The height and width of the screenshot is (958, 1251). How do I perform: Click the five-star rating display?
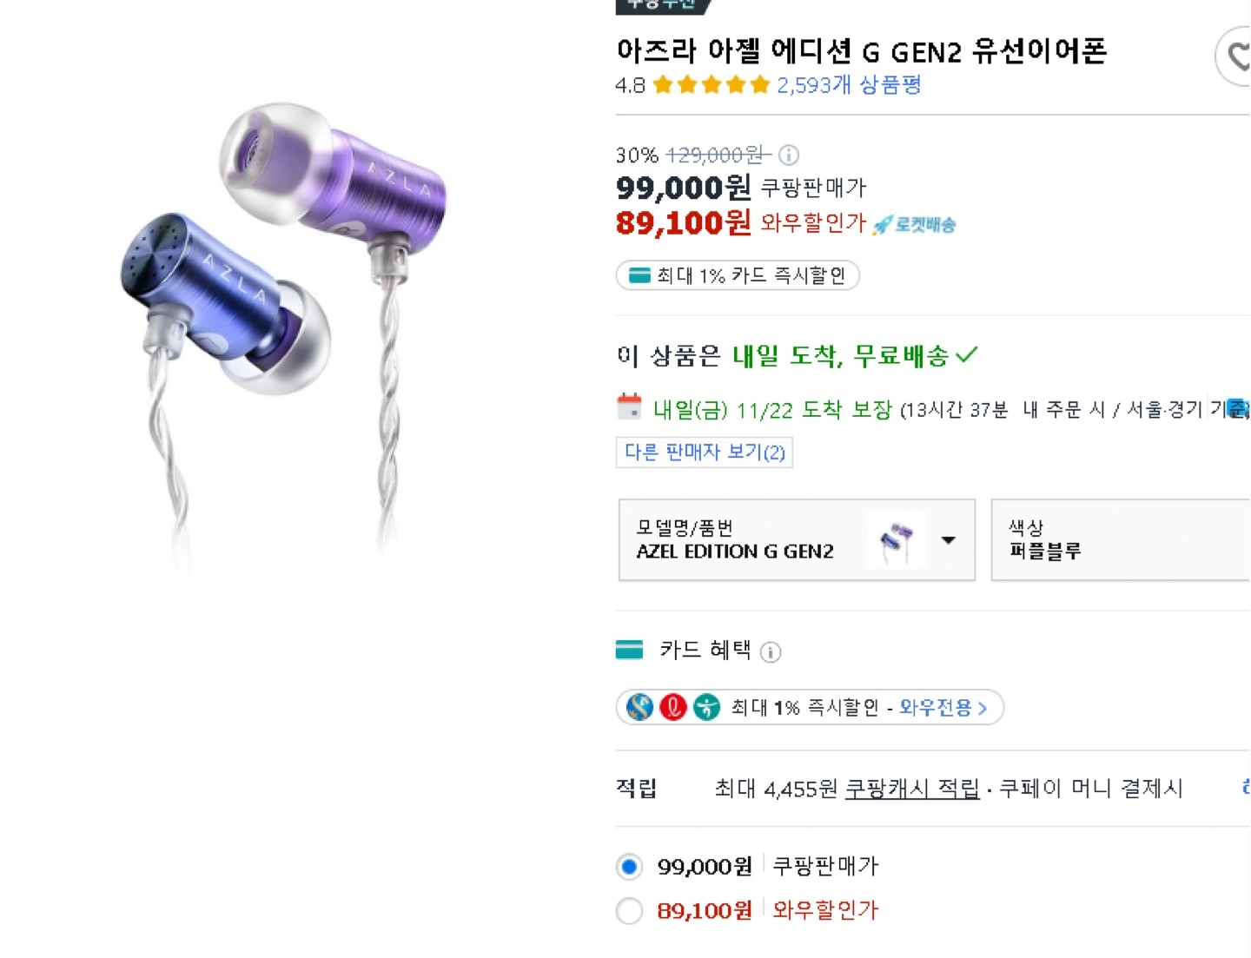(x=712, y=85)
